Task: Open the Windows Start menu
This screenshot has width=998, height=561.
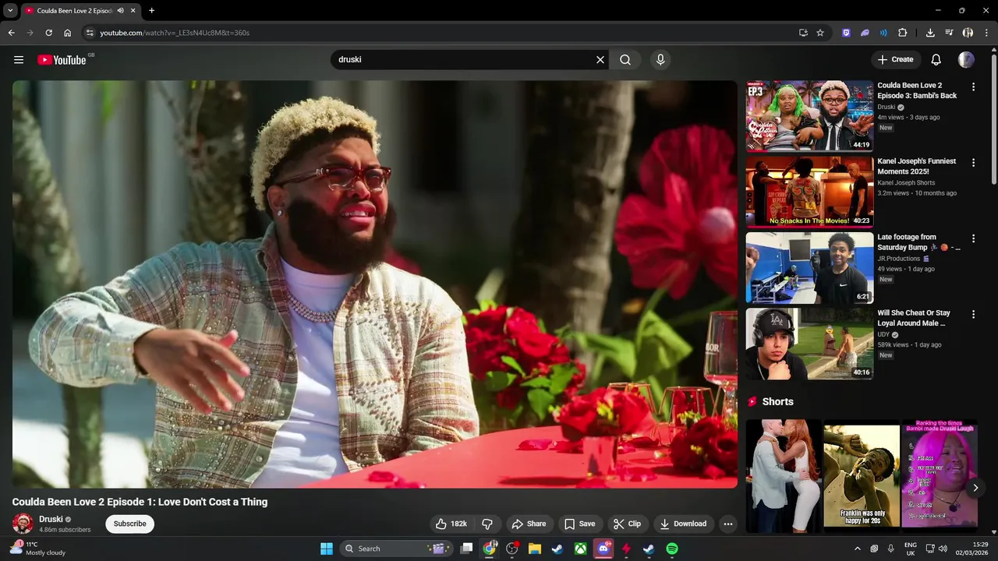Action: 327,549
